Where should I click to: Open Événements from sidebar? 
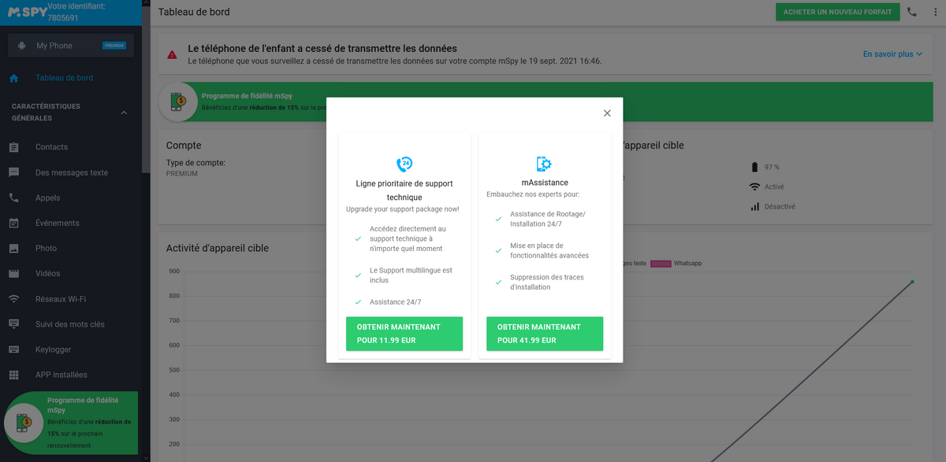58,223
